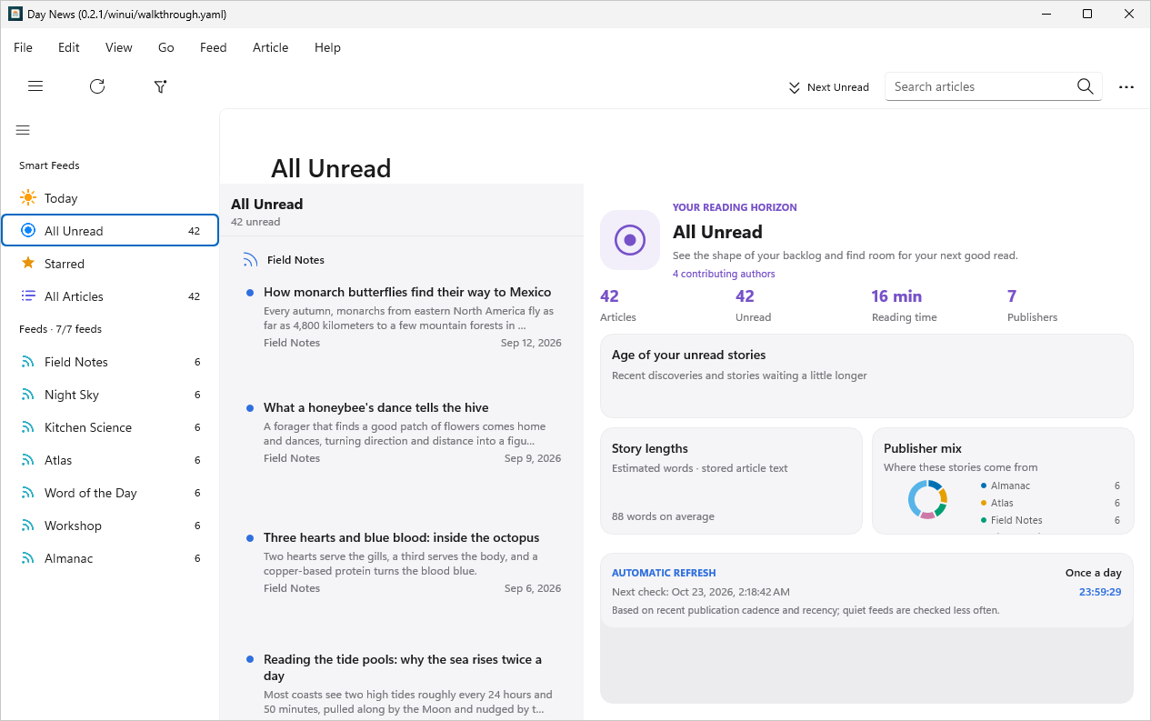The width and height of the screenshot is (1151, 721).
Task: Select the Today smart feed
Action: click(110, 198)
